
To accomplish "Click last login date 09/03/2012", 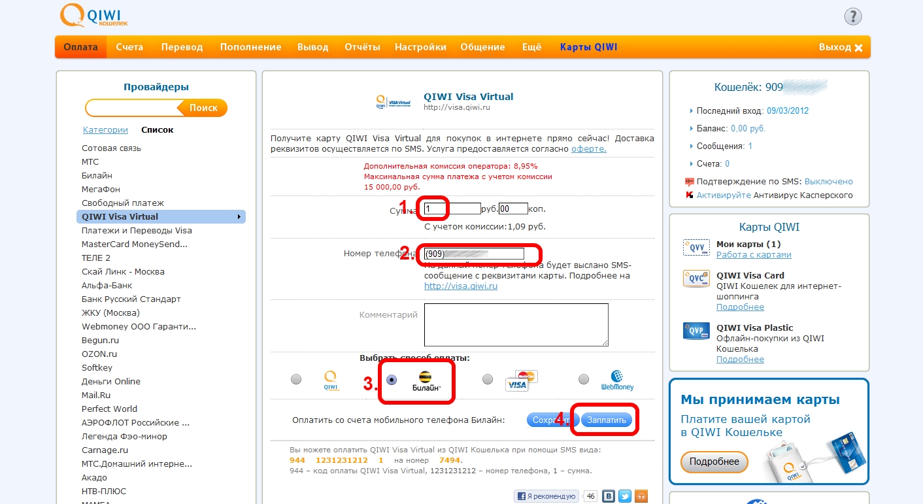I will pyautogui.click(x=788, y=111).
